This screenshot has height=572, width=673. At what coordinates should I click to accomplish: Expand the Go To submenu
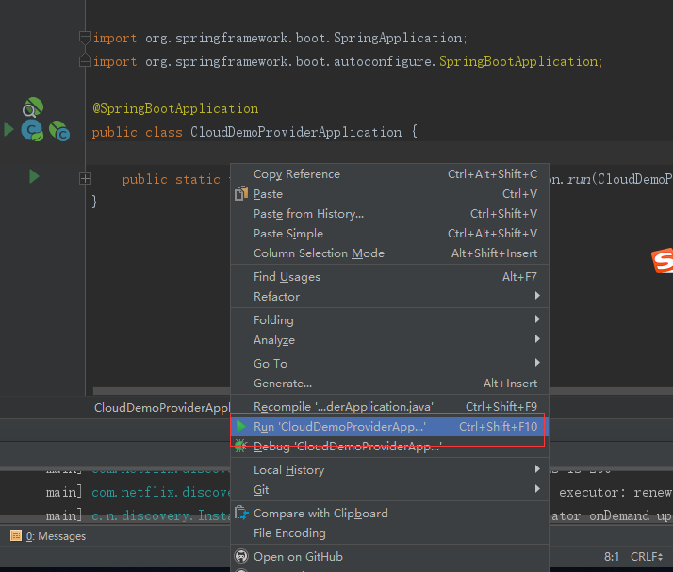coord(389,363)
